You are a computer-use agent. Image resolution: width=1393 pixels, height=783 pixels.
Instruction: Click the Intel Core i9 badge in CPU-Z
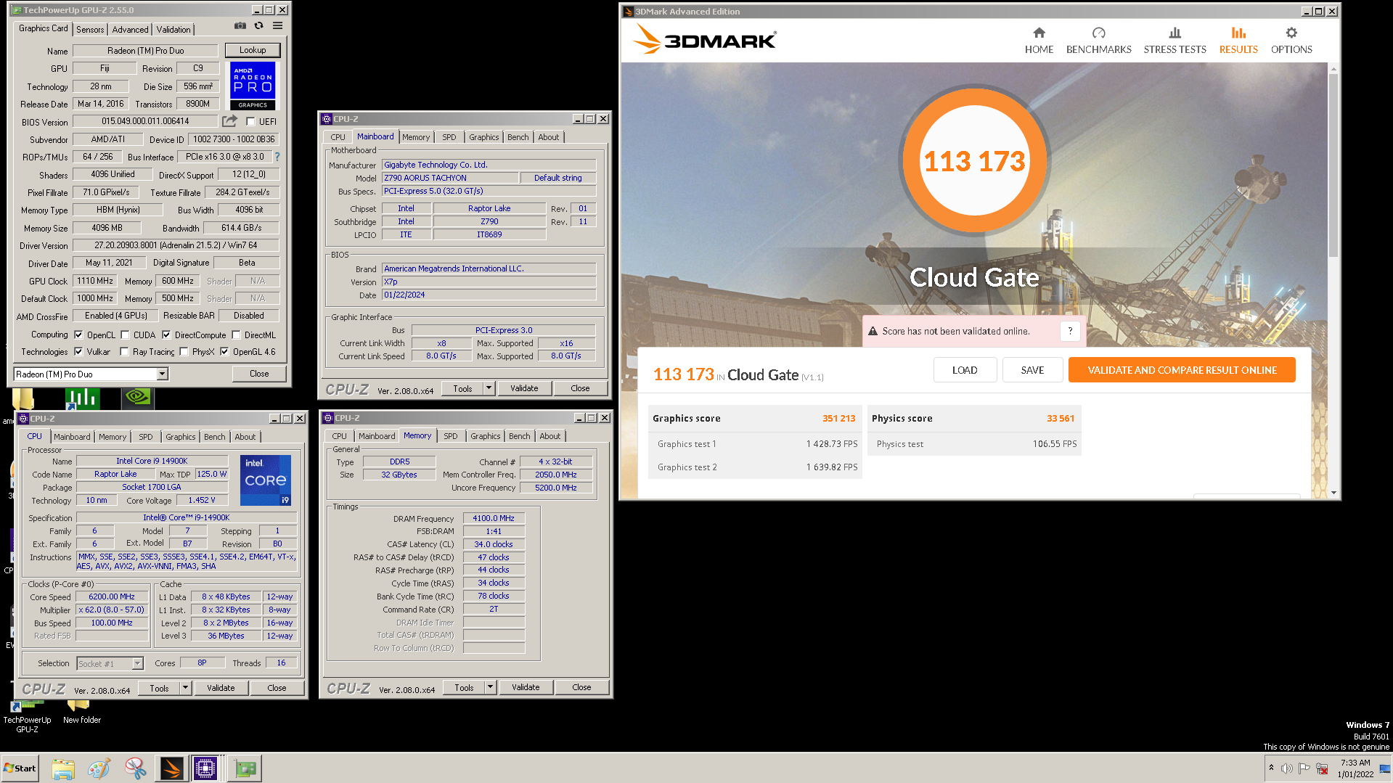(265, 480)
